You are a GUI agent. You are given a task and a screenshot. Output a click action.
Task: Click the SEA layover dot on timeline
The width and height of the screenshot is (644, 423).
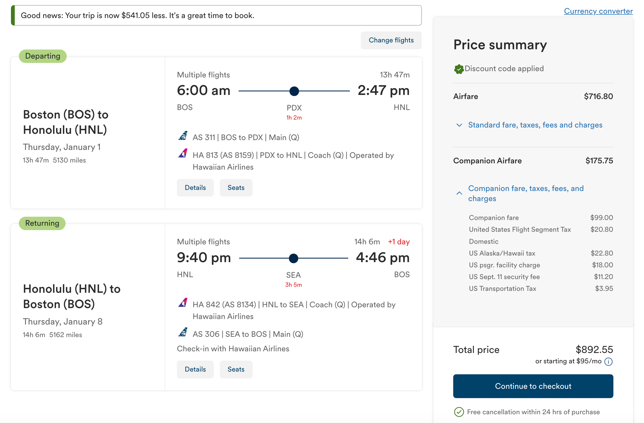coord(294,258)
